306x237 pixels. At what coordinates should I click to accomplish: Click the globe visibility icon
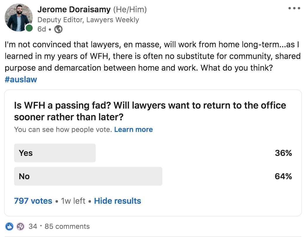58,29
